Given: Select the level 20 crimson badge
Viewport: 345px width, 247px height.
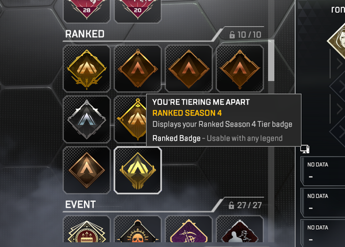Looking at the screenshot, I should (138, 11).
